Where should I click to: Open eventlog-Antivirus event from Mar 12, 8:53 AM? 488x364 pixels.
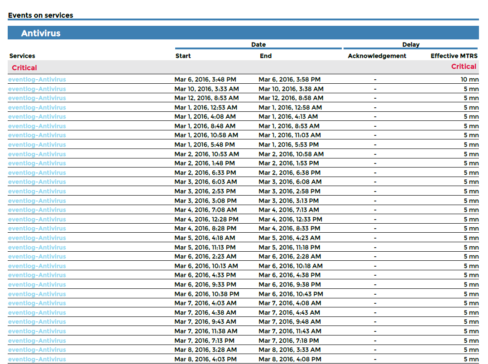pos(37,98)
